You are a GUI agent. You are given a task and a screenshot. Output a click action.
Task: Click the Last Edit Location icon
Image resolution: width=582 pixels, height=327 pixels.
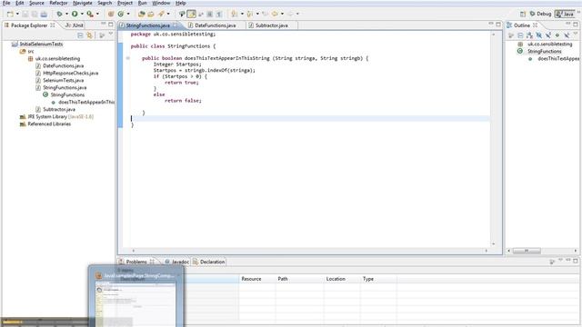click(265, 15)
